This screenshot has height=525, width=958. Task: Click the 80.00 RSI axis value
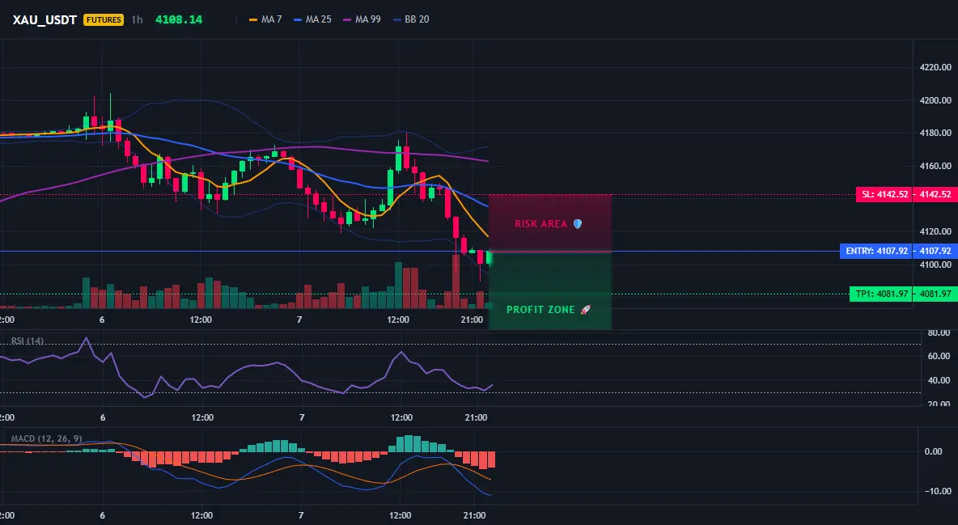[939, 333]
